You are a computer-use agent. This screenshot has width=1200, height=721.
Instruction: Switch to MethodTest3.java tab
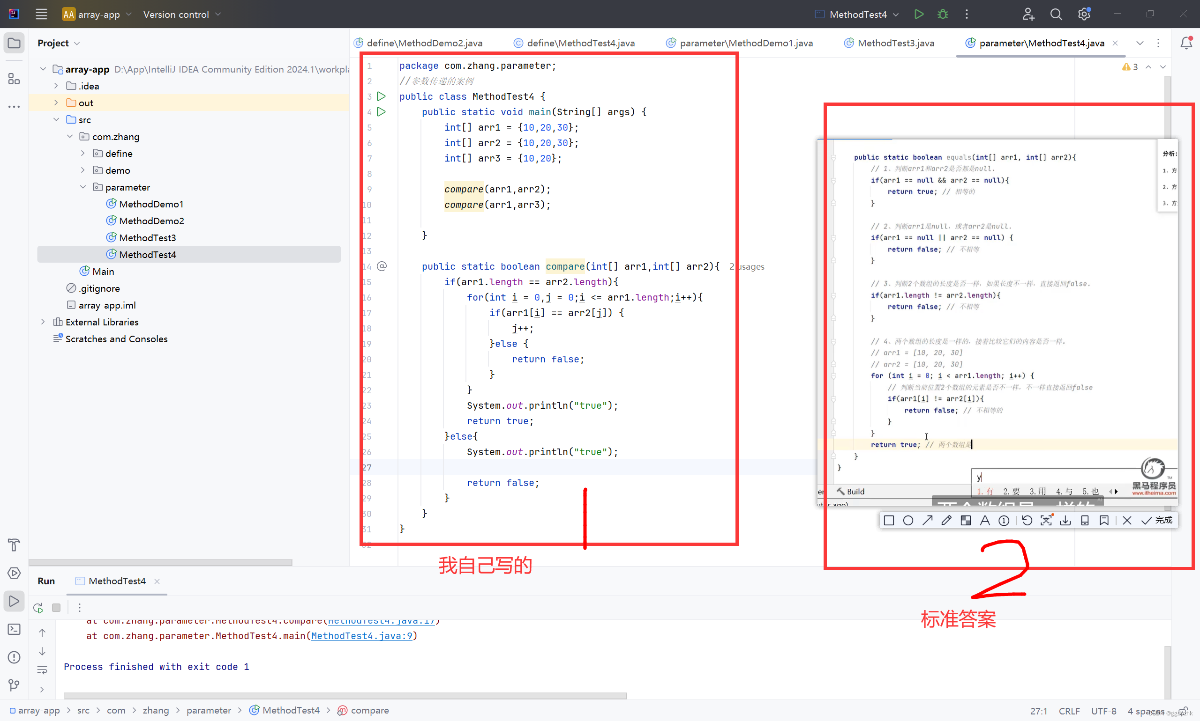pyautogui.click(x=889, y=43)
